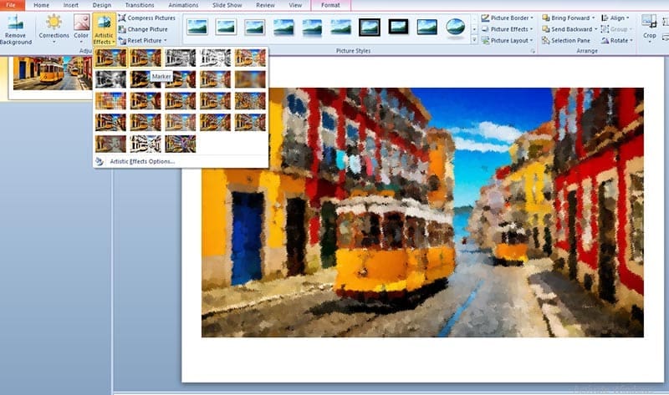Click the Change Picture command
Viewport: 669px width, 395px height.
[x=146, y=29]
